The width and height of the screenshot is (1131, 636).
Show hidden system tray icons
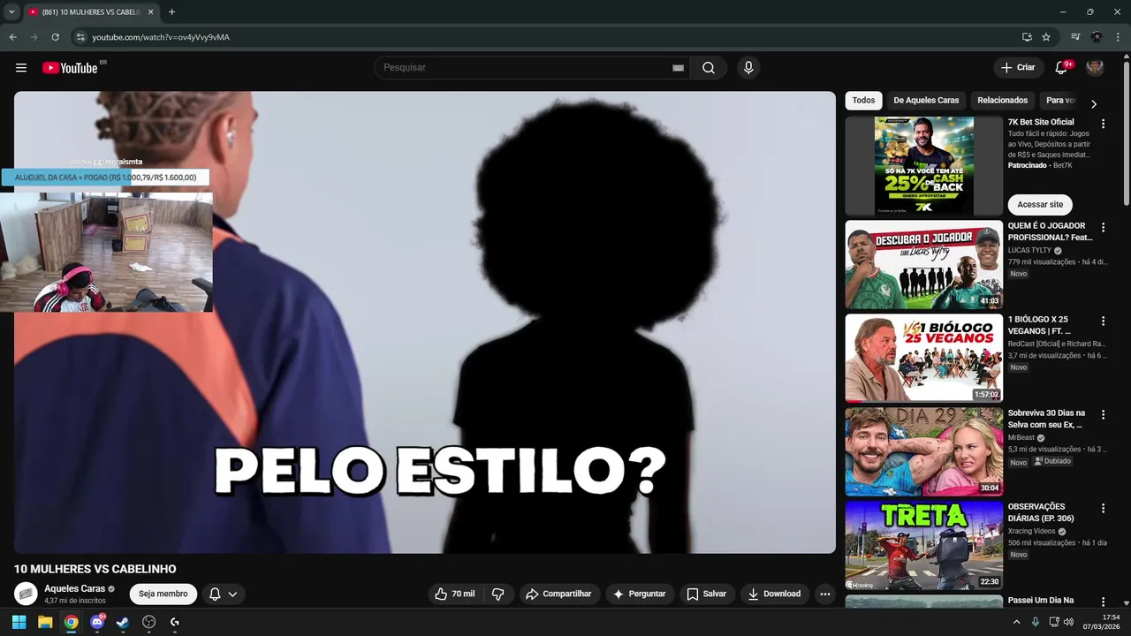pyautogui.click(x=1016, y=622)
